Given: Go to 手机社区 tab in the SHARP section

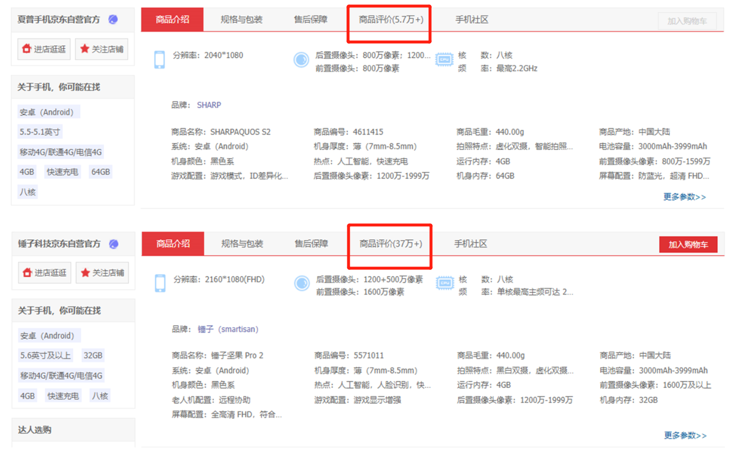Looking at the screenshot, I should pos(472,19).
